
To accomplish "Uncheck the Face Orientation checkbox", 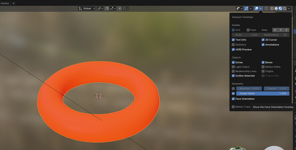I will click(233, 99).
